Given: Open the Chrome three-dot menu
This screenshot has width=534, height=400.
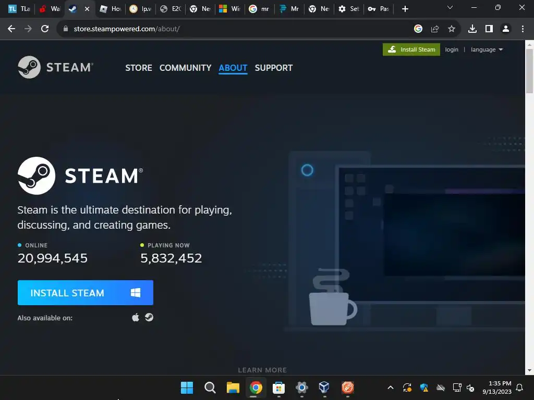Looking at the screenshot, I should tap(523, 29).
